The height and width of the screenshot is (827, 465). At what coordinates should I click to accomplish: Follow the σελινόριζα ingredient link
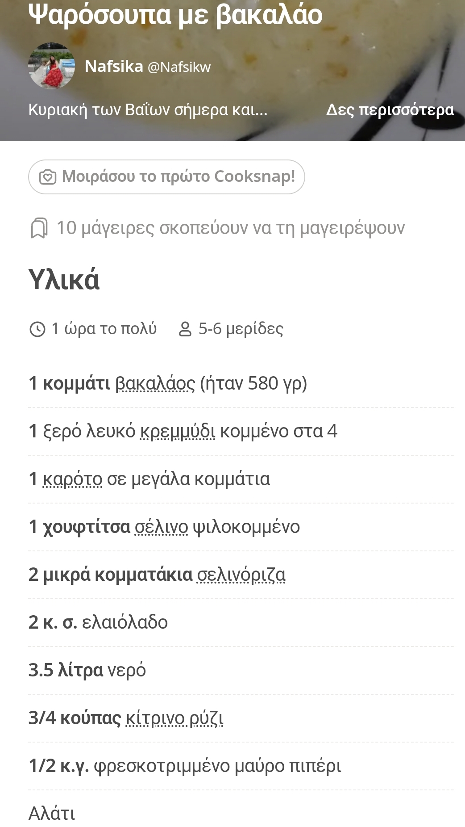coord(241,575)
